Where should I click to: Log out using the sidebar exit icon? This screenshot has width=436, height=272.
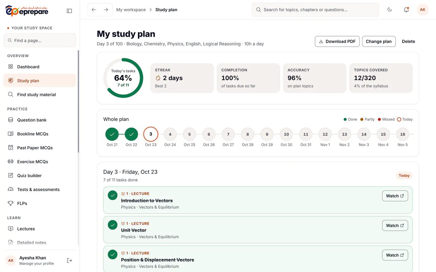pos(69,260)
